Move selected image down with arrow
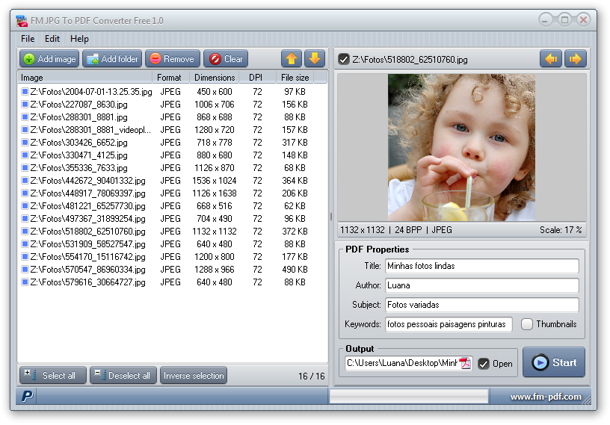 click(x=315, y=59)
